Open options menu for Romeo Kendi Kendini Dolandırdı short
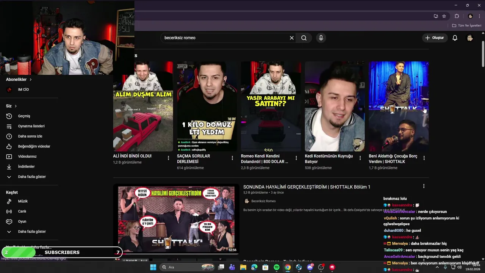 pyautogui.click(x=296, y=158)
